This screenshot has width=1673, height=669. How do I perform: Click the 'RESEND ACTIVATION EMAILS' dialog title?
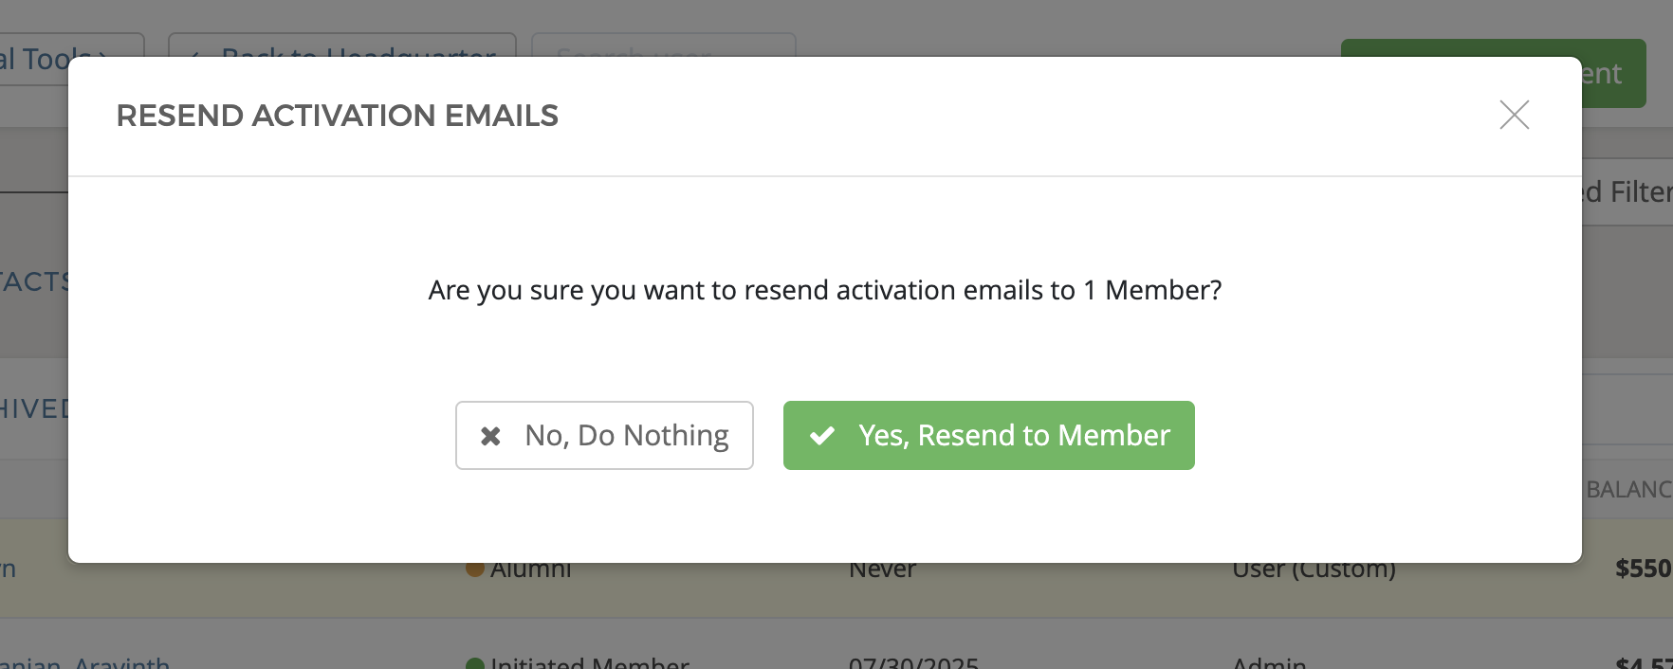(337, 116)
